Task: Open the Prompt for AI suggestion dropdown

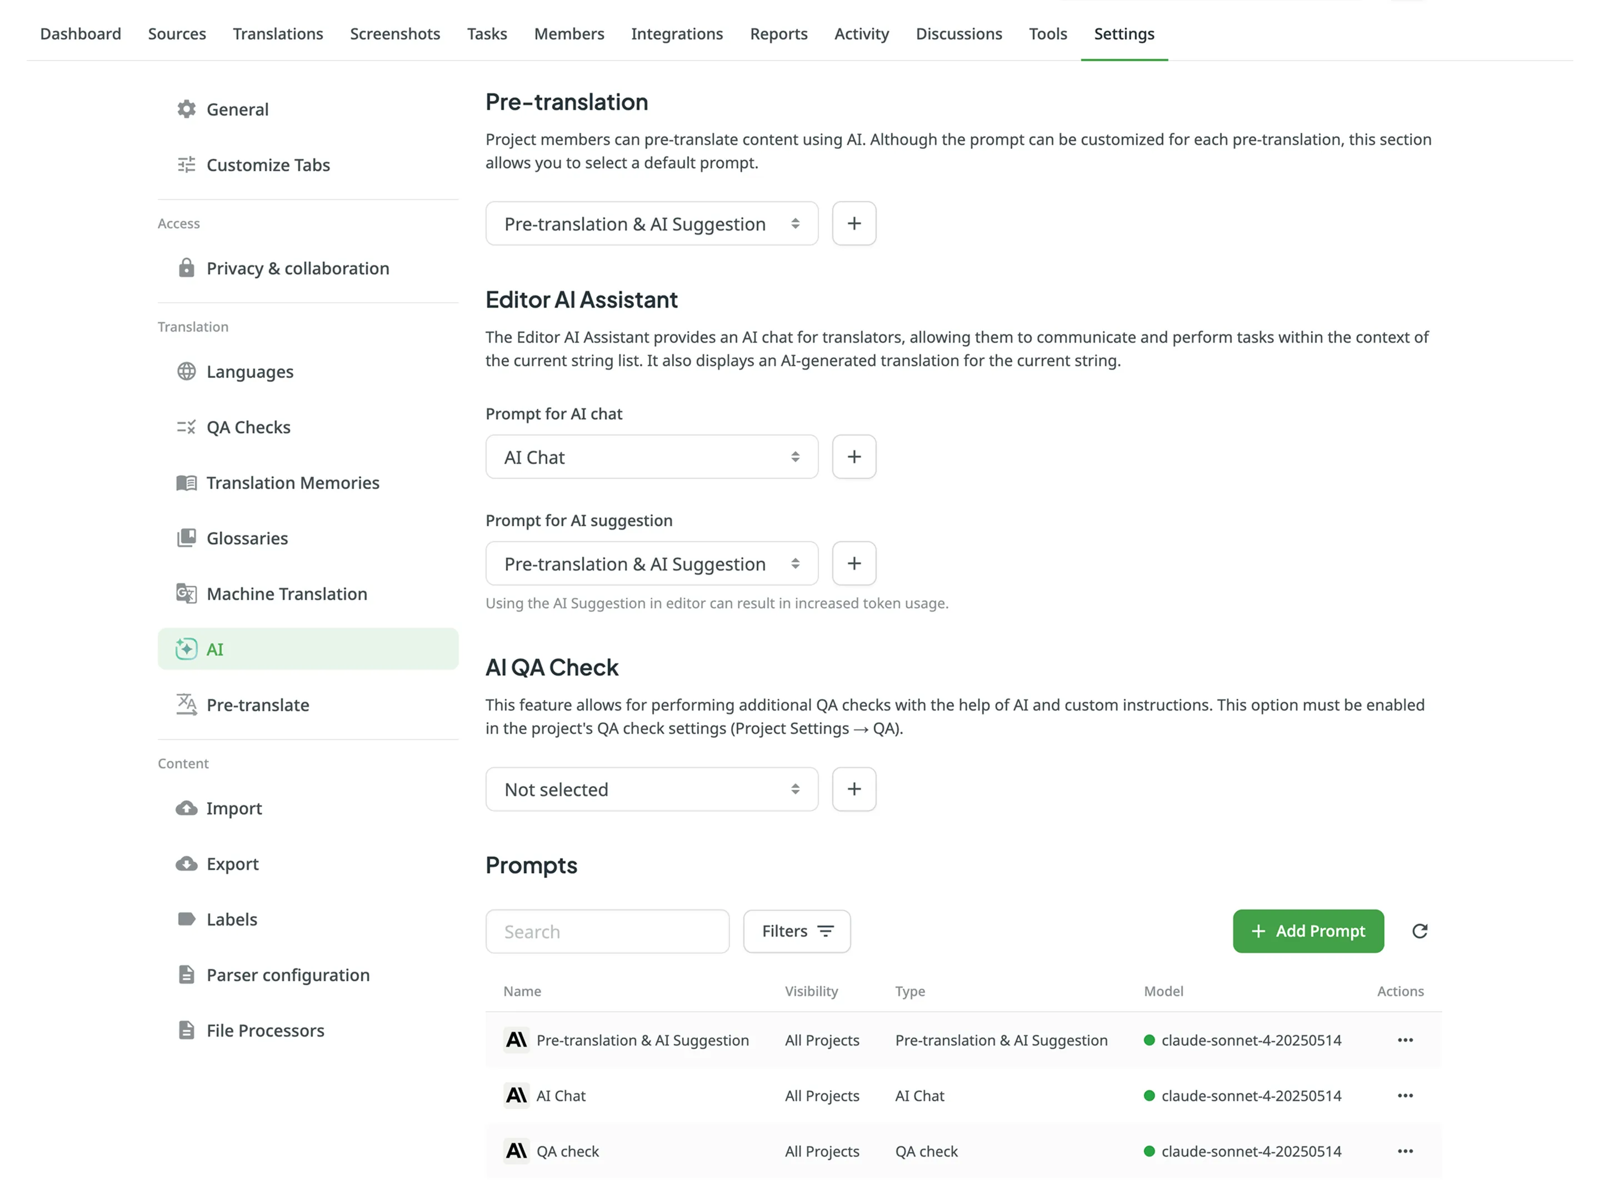Action: (651, 563)
